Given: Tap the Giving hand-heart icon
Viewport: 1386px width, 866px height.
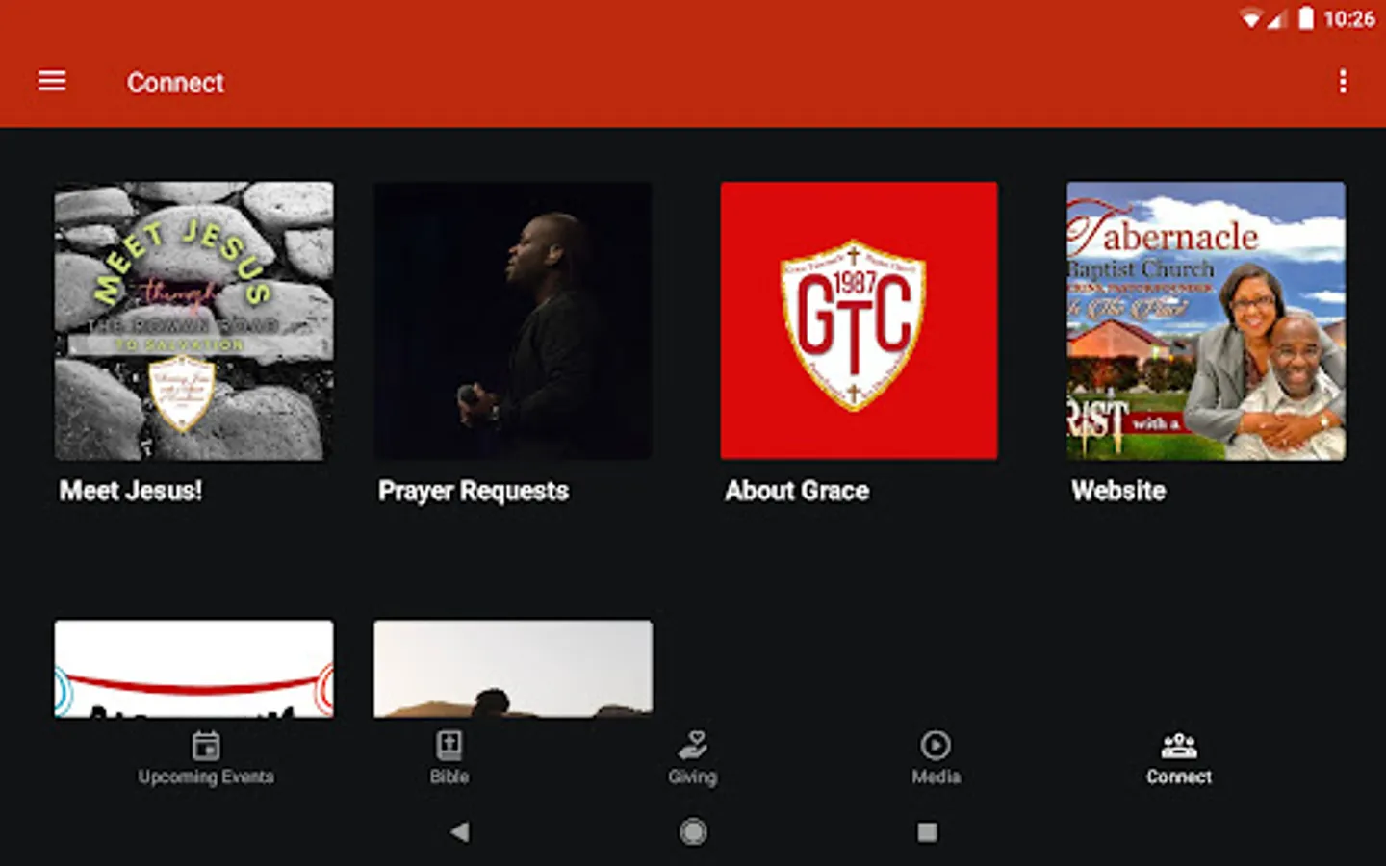Looking at the screenshot, I should (693, 746).
